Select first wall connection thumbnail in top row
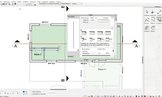162x97 pixels. click(x=84, y=33)
